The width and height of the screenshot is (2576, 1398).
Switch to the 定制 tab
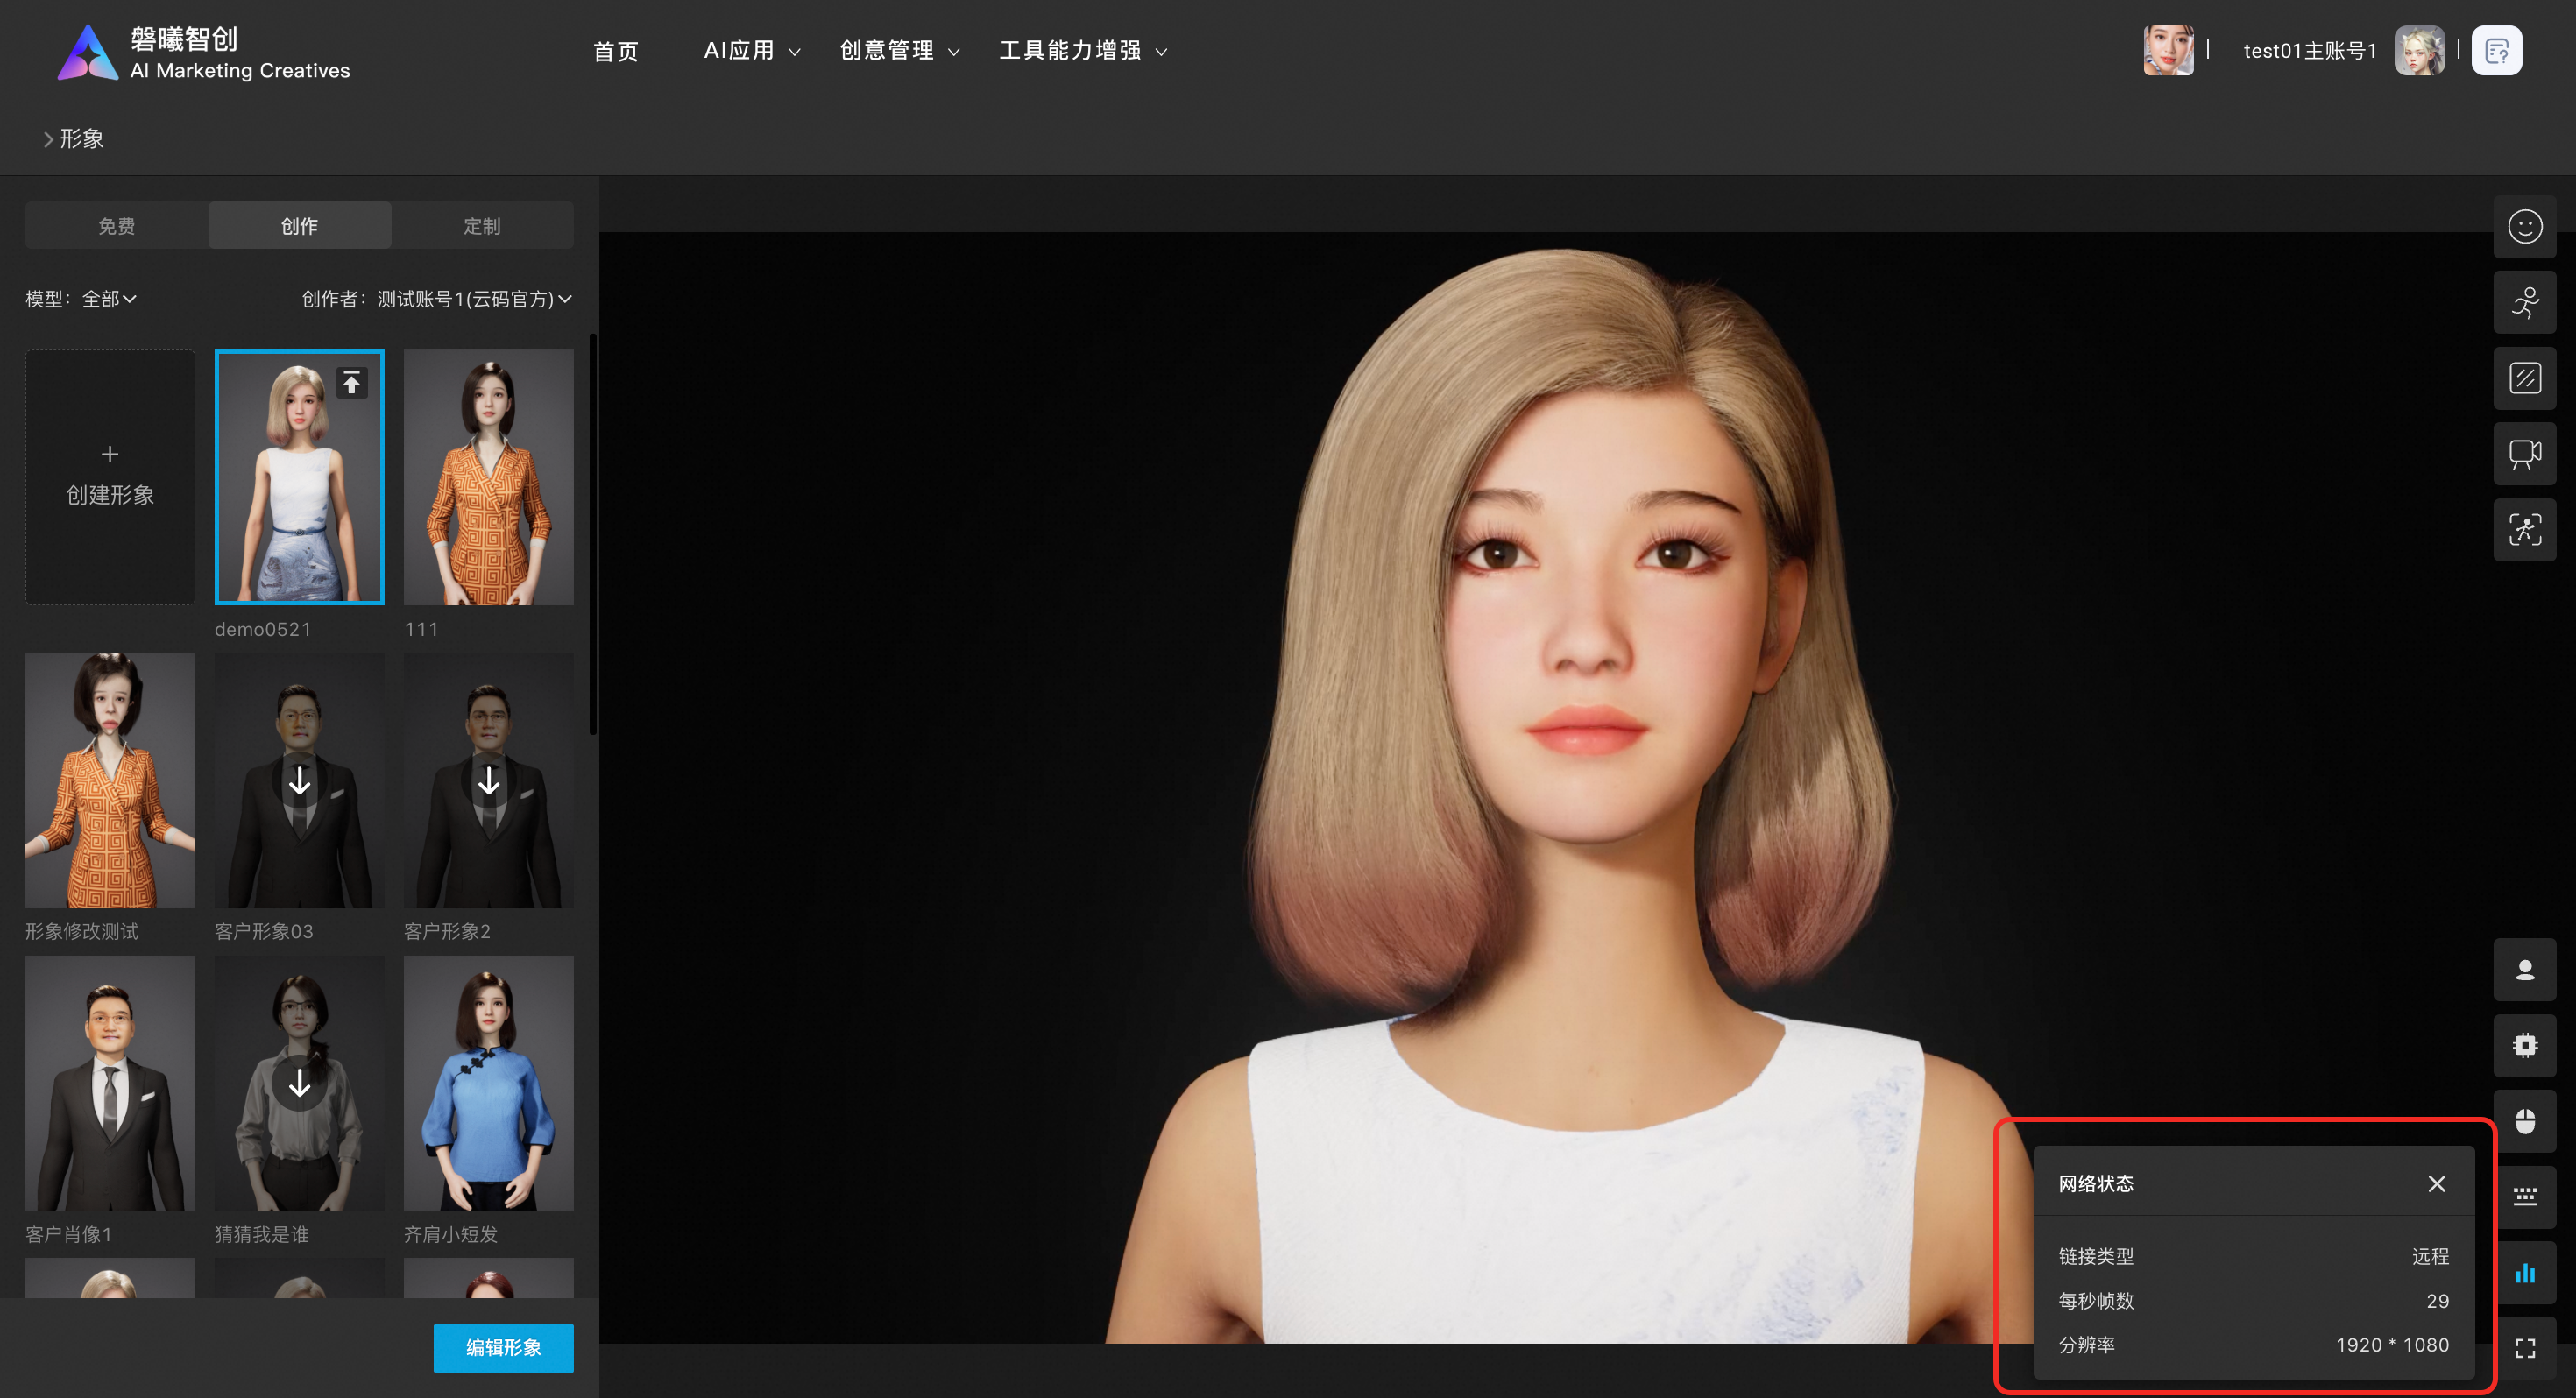(x=482, y=226)
